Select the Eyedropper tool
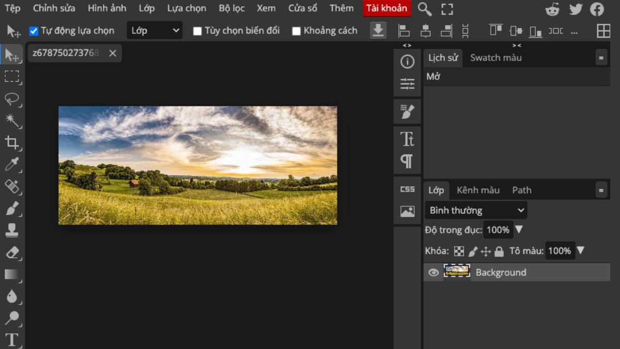The height and width of the screenshot is (349, 620). coord(12,164)
